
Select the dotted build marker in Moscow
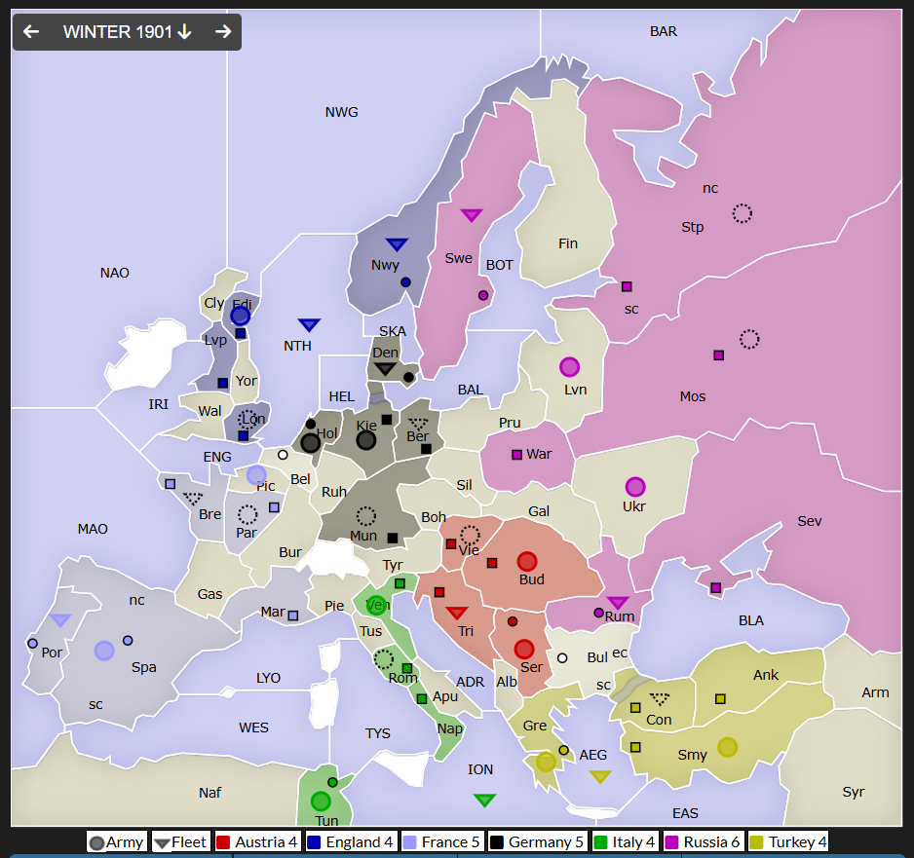coord(748,339)
